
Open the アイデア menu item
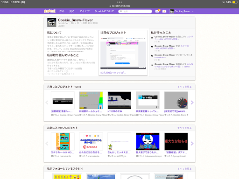click(x=84, y=11)
